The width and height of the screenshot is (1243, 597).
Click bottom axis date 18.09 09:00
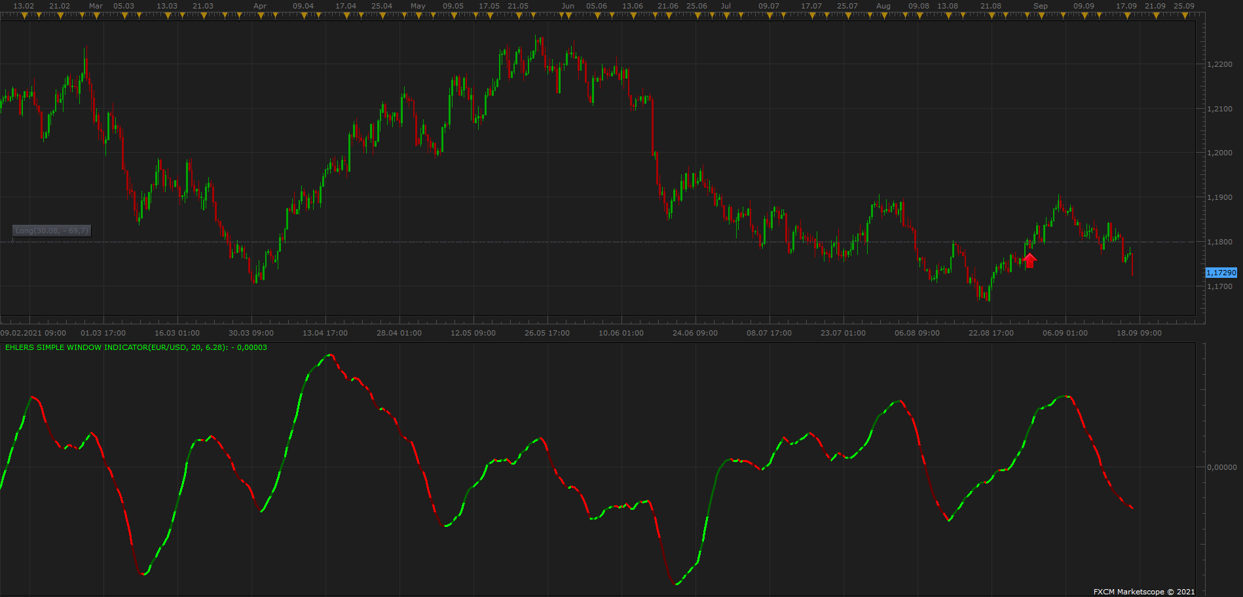coord(1140,333)
